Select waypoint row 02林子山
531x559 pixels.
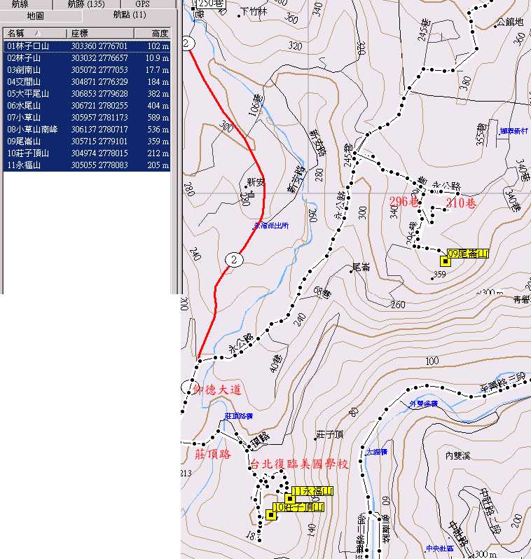87,58
